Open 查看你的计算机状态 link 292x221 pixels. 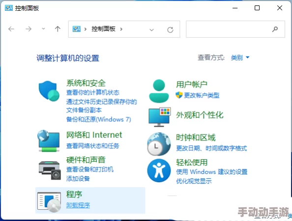[93, 92]
